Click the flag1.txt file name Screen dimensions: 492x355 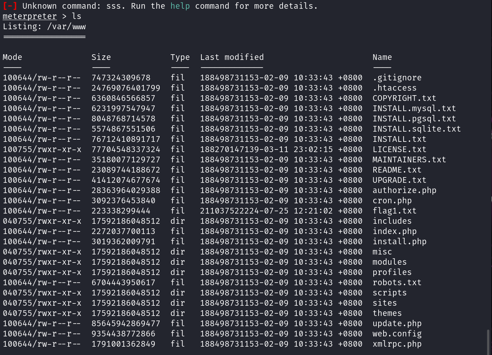(x=394, y=211)
